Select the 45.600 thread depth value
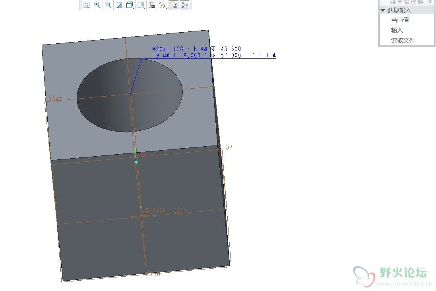This screenshot has height=291, width=436. 231,49
